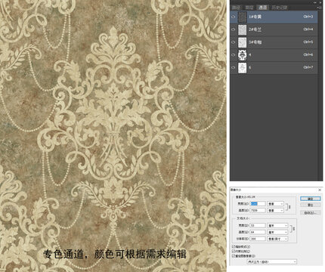Open the channels panel flyout menu icon
Screen dimensions: 325x272
tap(320, 8)
